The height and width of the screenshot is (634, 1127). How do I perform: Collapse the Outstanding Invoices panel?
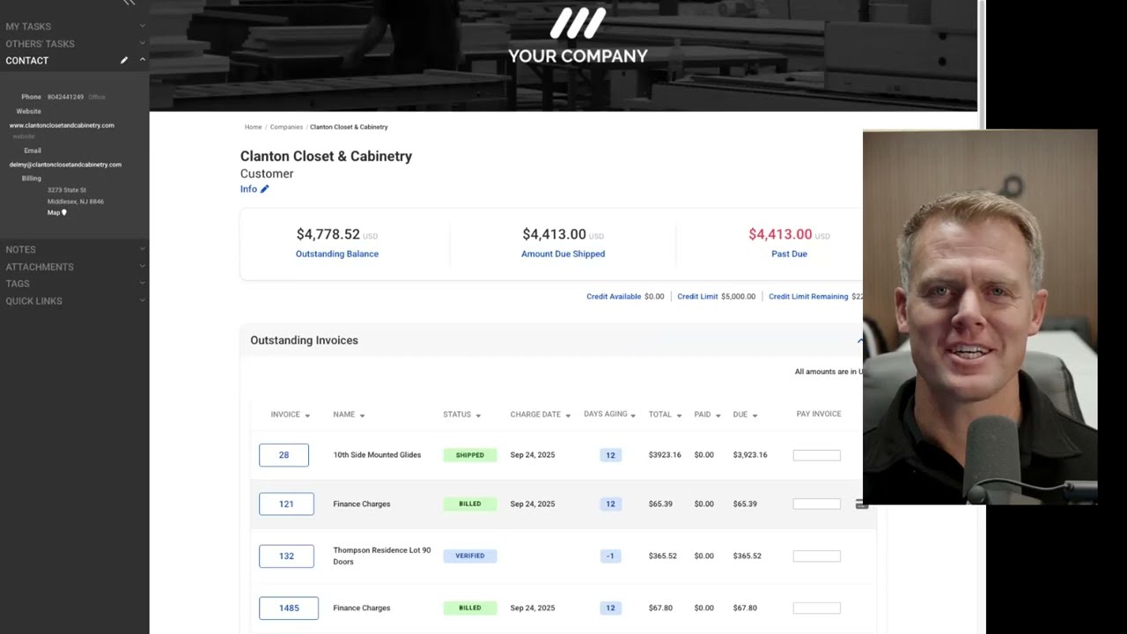(x=860, y=341)
